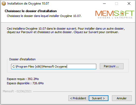Click the atom symbol inside the Memsoft logo

point(122,13)
